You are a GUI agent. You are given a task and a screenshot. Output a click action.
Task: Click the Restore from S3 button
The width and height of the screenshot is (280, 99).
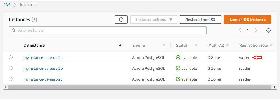[200, 20]
